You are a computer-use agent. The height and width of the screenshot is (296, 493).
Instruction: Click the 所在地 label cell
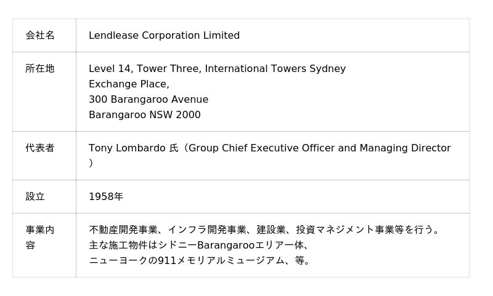tap(44, 92)
